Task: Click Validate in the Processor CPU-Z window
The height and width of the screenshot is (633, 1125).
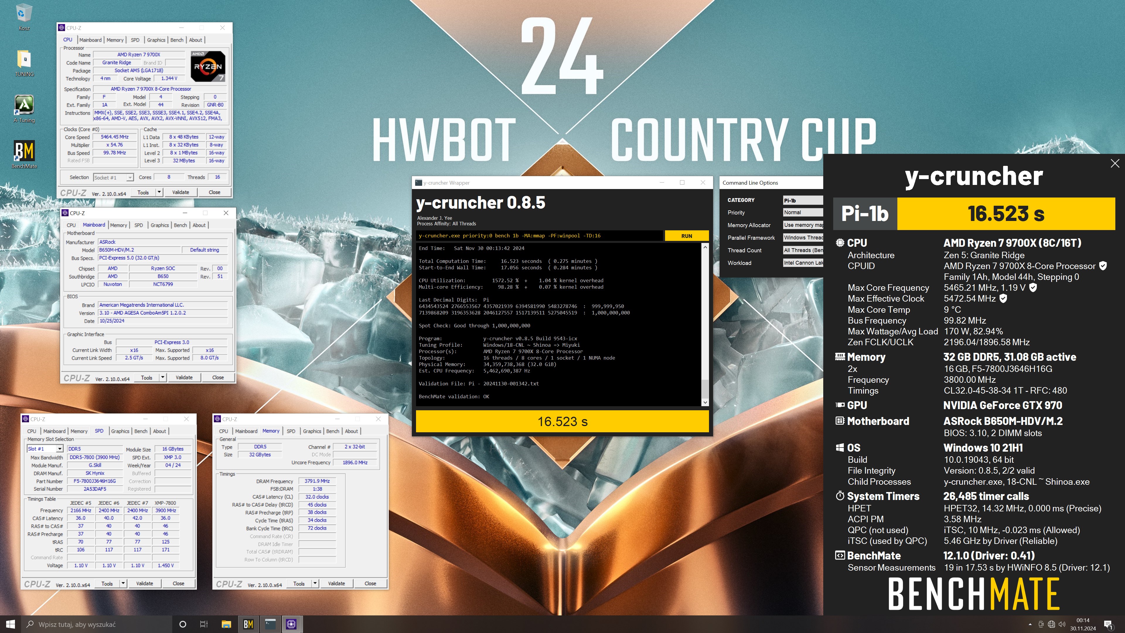Action: coord(181,192)
